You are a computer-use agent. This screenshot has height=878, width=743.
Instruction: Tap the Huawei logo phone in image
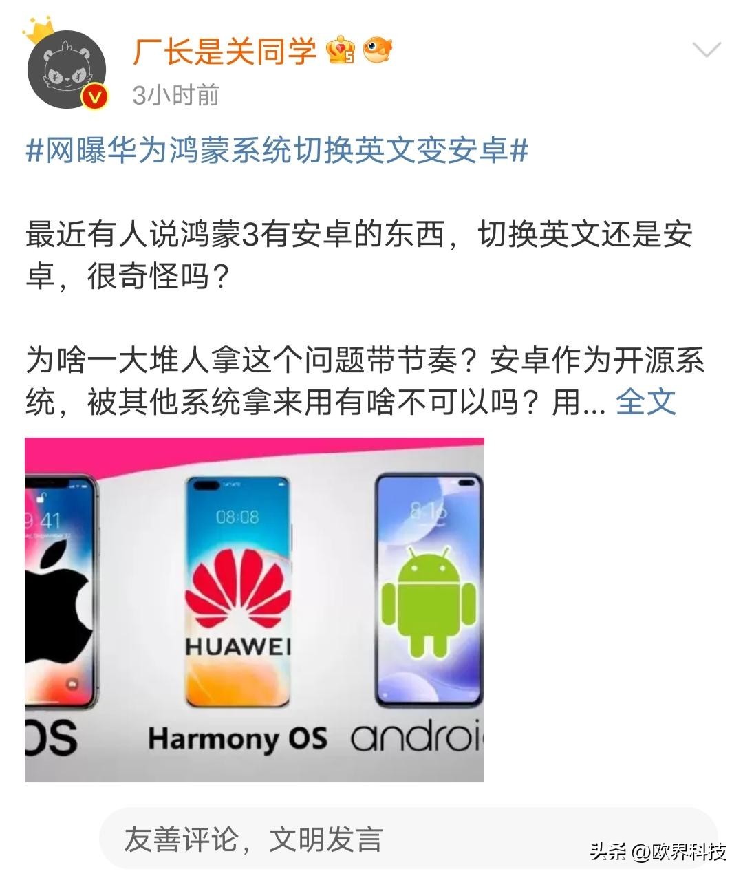[238, 592]
